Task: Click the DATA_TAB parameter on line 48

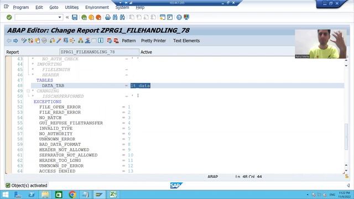Action: 53,86
